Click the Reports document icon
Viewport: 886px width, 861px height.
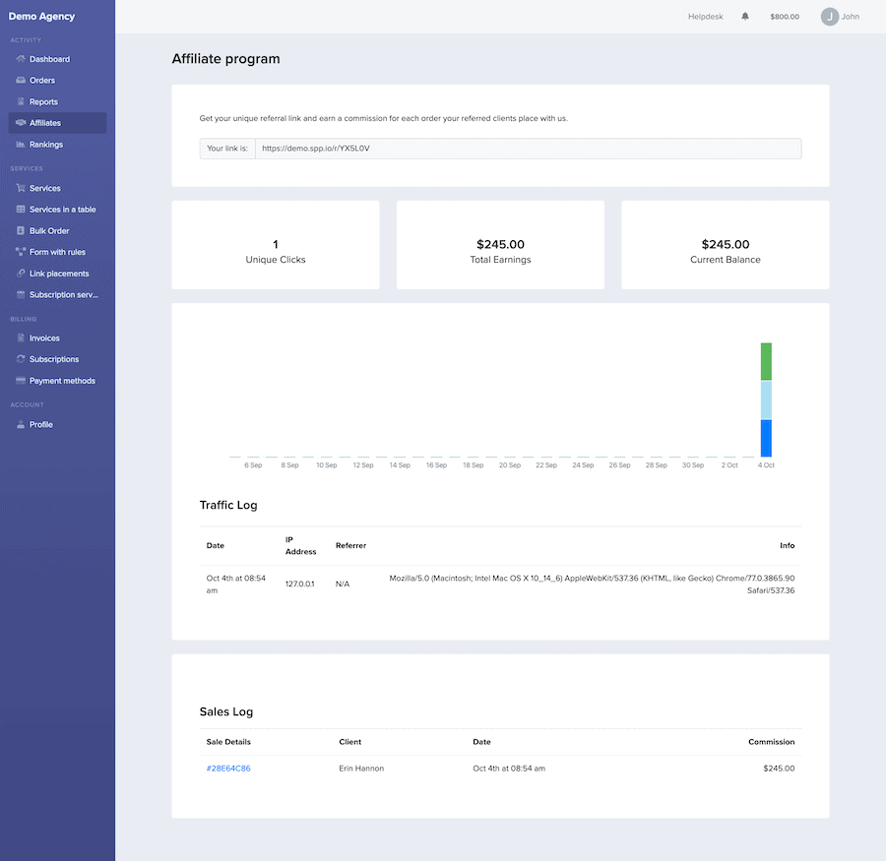[21, 101]
